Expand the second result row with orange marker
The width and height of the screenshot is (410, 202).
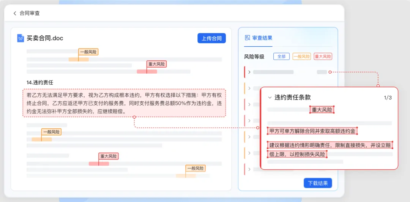pyautogui.click(x=249, y=88)
